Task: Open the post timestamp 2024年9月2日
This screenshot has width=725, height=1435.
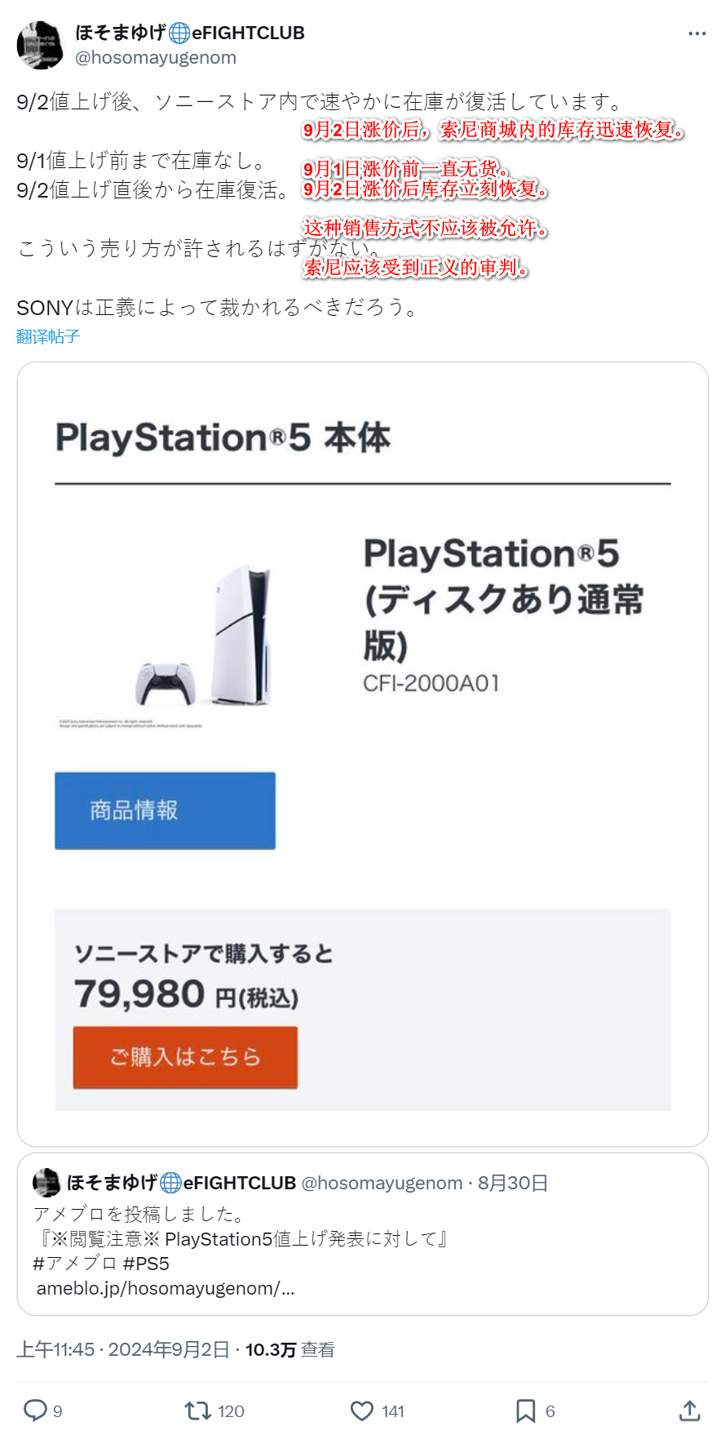Action: click(169, 1349)
